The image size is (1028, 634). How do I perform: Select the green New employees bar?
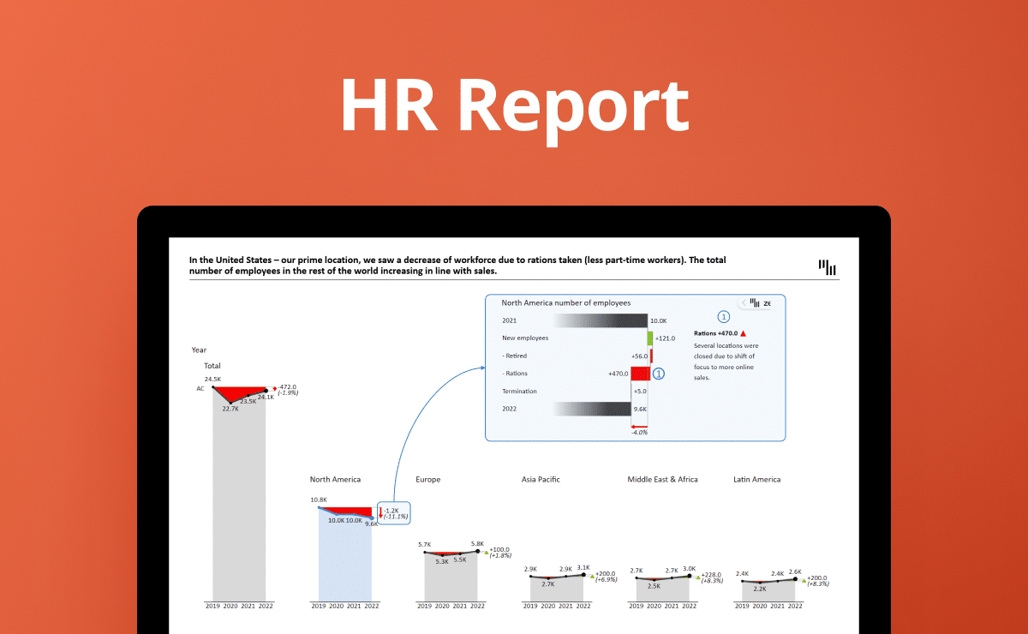point(649,338)
